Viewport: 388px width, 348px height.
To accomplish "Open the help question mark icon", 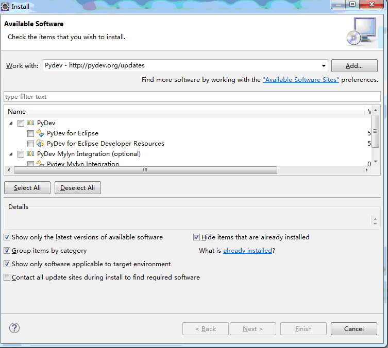I will [14, 328].
